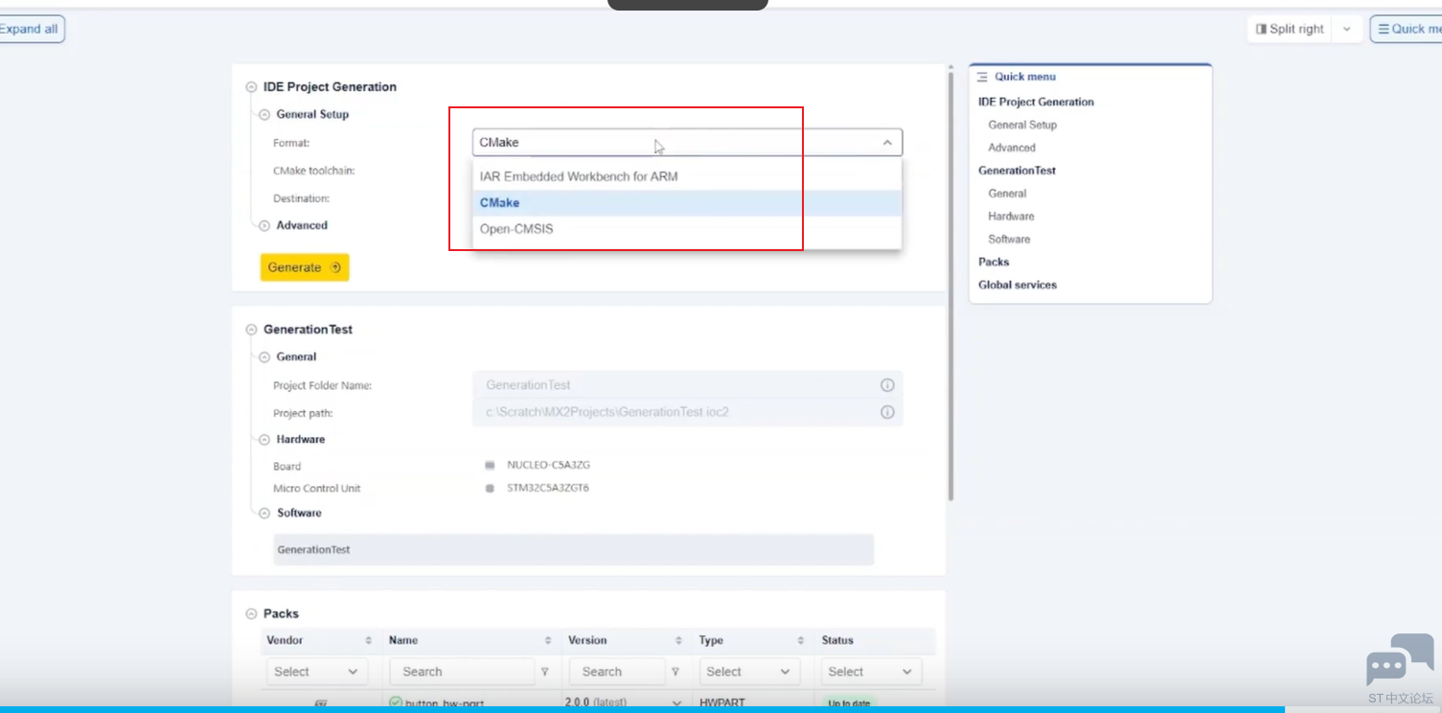The width and height of the screenshot is (1442, 713).
Task: Open the Vendor Select filter dropdown
Action: [315, 672]
